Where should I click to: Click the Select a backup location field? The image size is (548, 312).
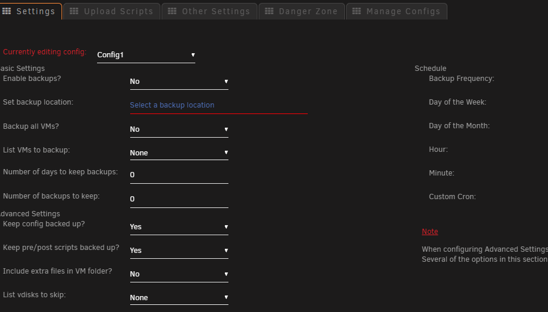pyautogui.click(x=219, y=105)
